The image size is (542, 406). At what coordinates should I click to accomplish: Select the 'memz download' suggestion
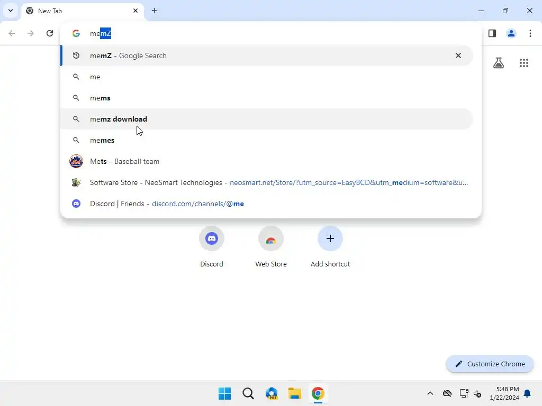[267, 119]
